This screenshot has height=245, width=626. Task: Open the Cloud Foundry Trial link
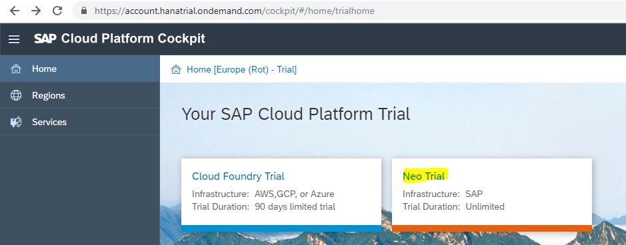[238, 176]
